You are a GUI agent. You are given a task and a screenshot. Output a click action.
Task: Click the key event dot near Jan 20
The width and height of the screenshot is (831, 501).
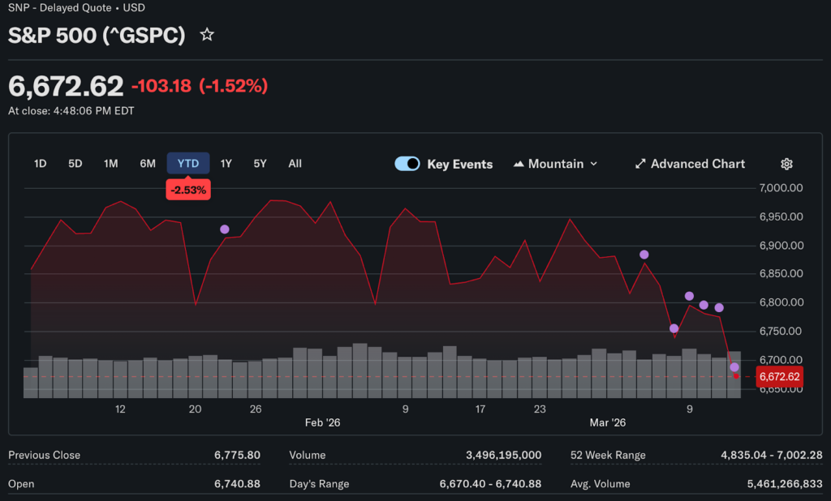click(225, 229)
